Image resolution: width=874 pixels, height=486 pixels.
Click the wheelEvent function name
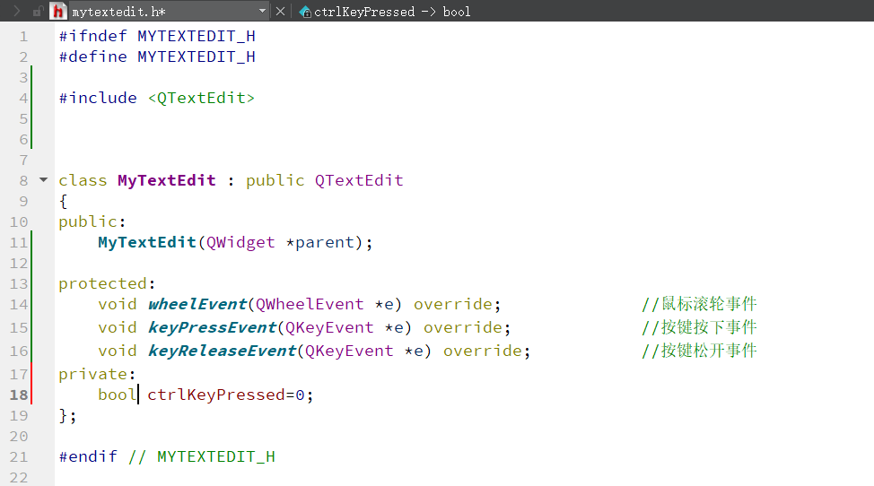[x=197, y=305]
